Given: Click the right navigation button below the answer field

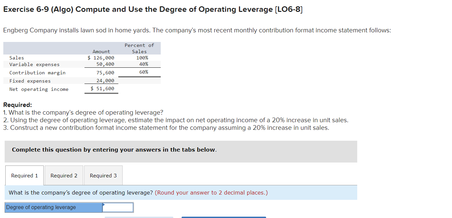Looking at the screenshot, I should [x=224, y=217].
